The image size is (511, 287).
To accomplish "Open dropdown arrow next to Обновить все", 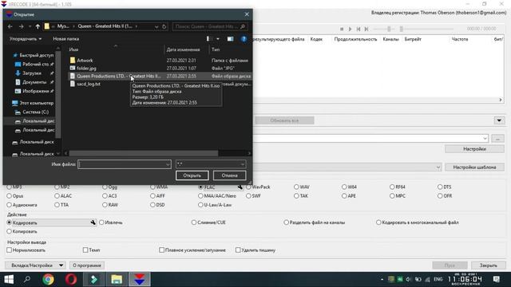I will coord(499,120).
